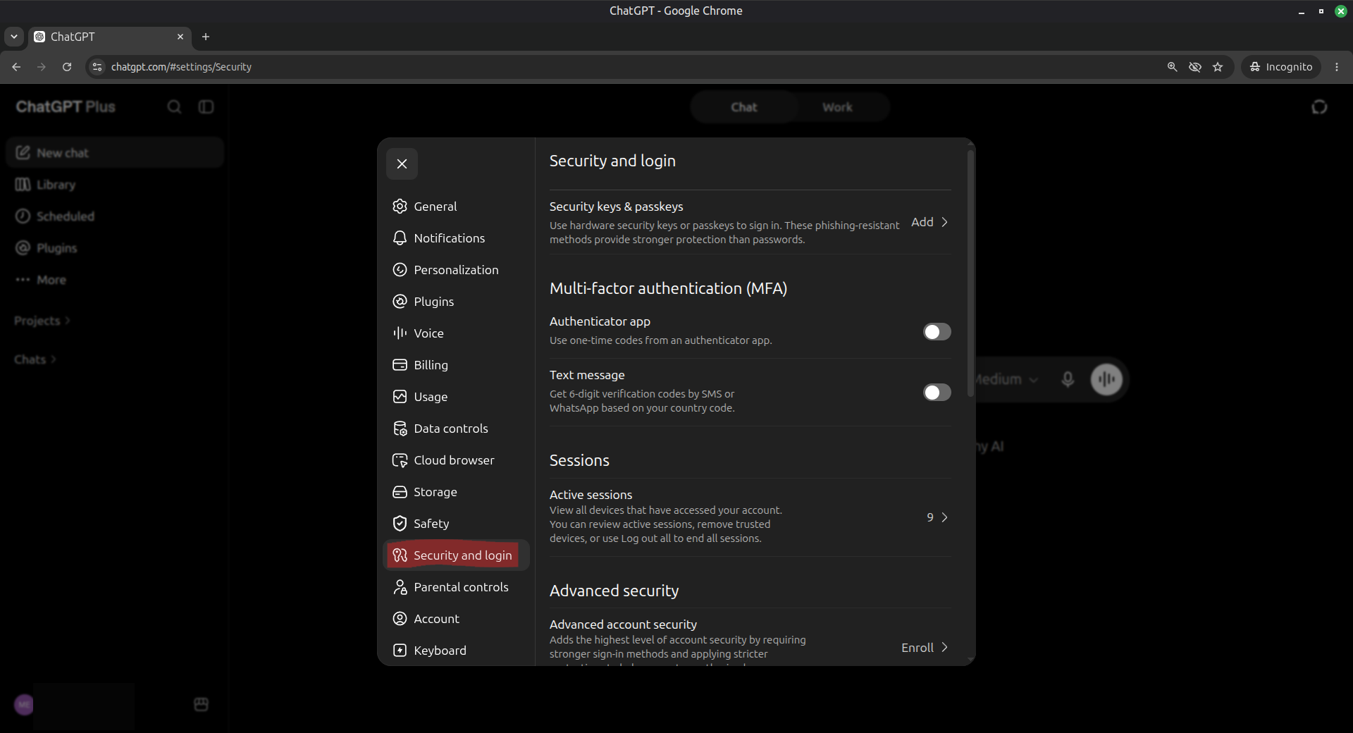Enable the Text message MFA toggle
Viewport: 1353px width, 733px height.
937,393
